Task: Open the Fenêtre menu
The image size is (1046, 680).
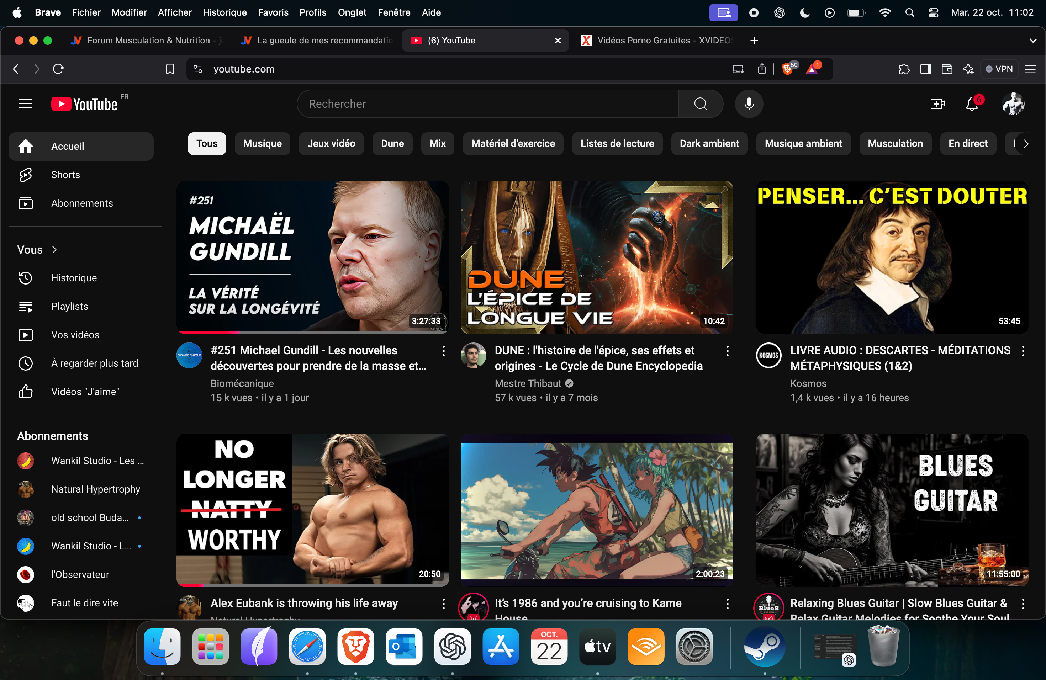Action: point(394,13)
